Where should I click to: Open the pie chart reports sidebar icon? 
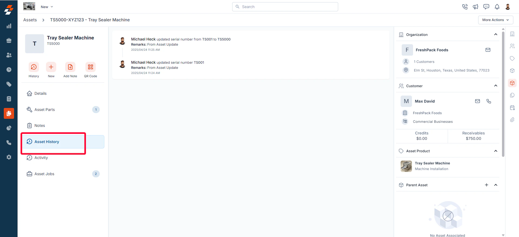pos(9,128)
